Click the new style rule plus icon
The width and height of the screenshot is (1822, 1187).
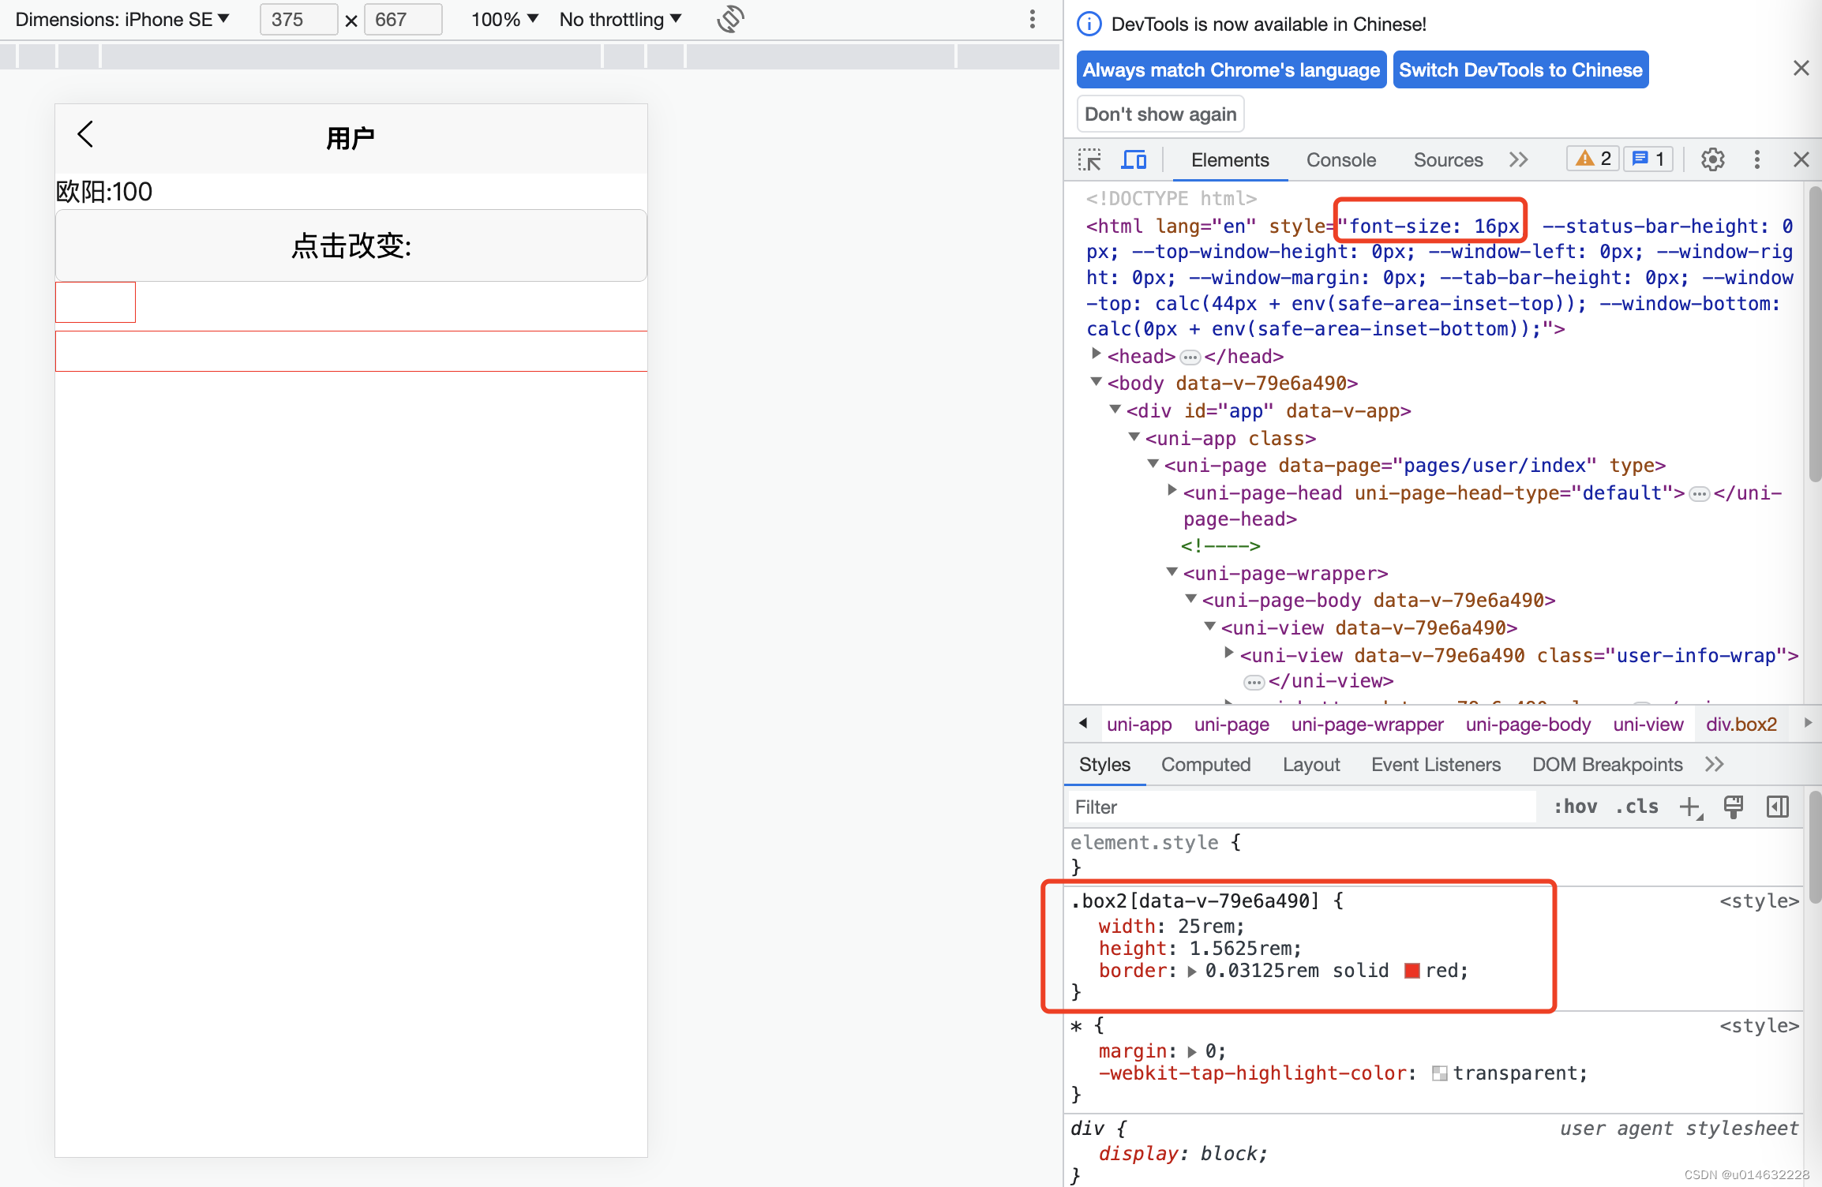pos(1690,807)
